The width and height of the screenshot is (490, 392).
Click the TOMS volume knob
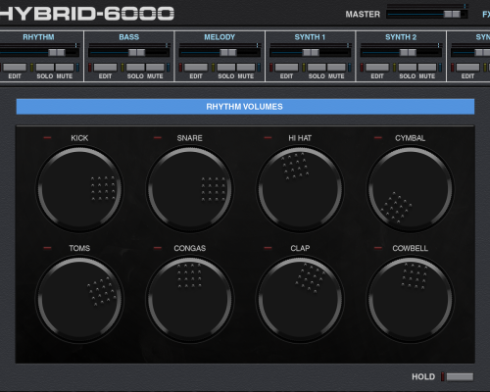(79, 300)
